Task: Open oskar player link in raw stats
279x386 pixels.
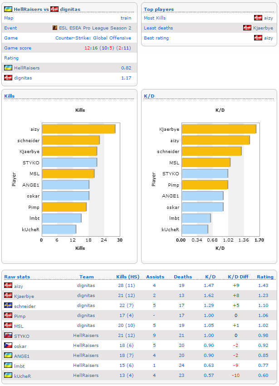Action: pos(20,346)
